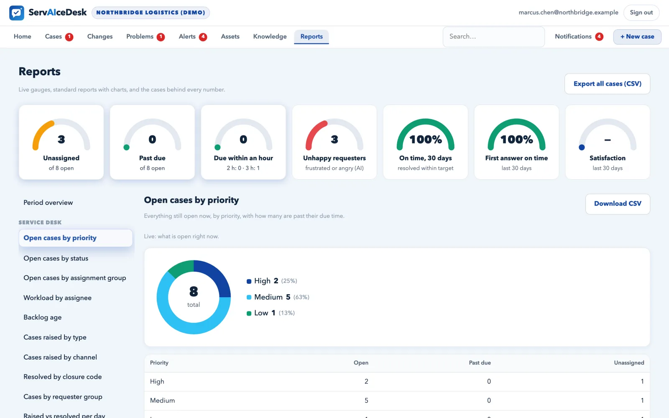669x418 pixels.
Task: Open the Unassigned gauge card
Action: click(x=61, y=142)
